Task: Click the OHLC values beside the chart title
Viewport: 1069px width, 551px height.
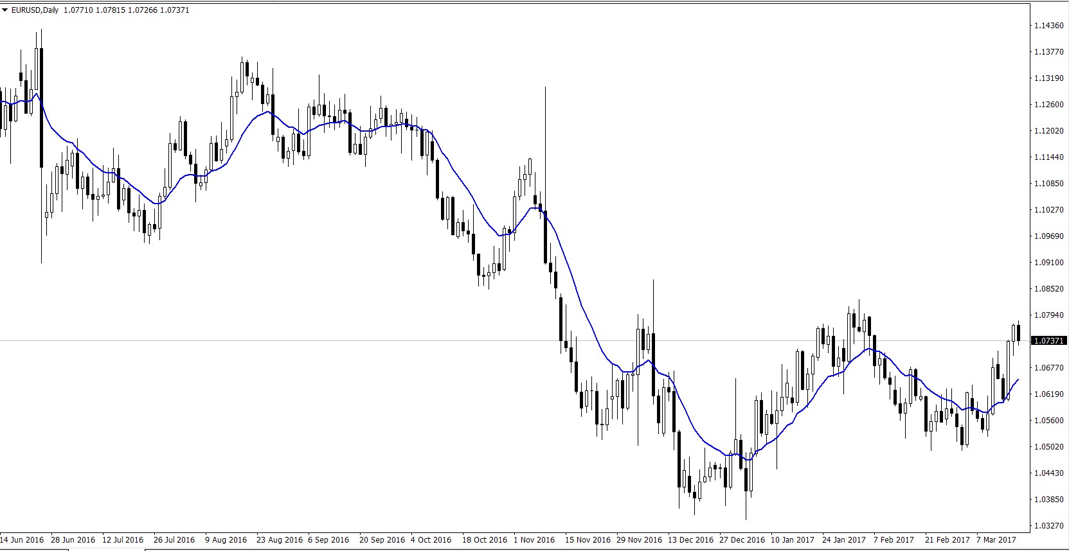Action: [126, 10]
